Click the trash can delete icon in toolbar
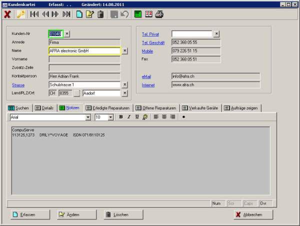This screenshot has height=226, width=300. point(100,14)
